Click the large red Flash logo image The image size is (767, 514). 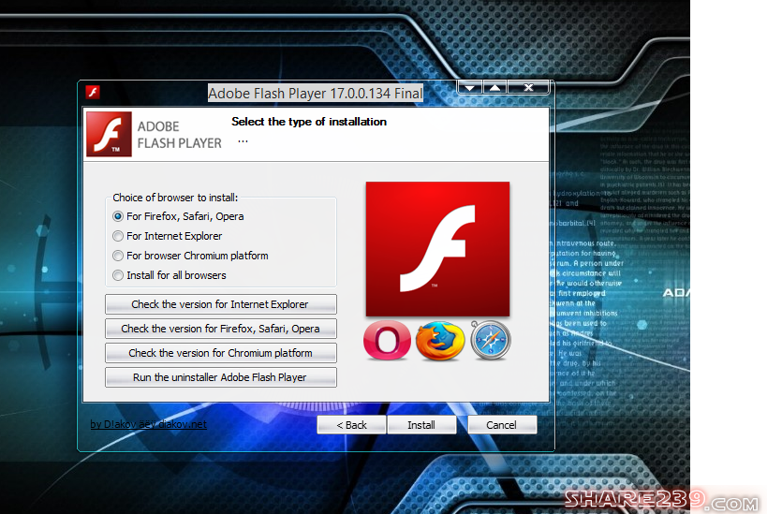point(437,249)
